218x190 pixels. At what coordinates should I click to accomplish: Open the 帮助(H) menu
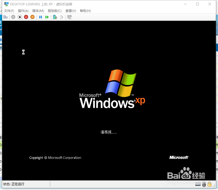85,11
